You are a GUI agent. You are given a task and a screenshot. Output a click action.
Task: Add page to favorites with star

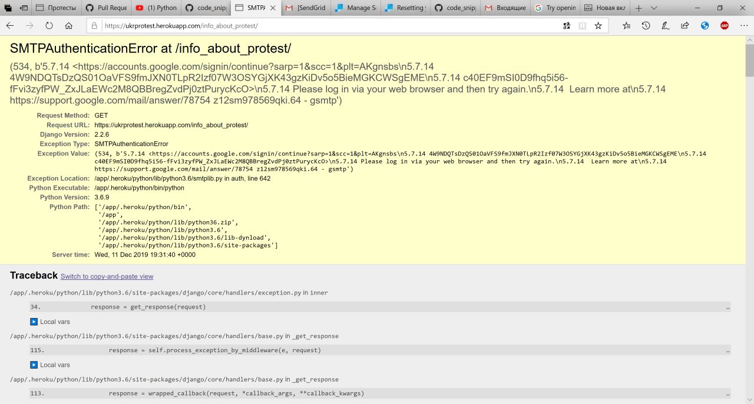coord(598,26)
